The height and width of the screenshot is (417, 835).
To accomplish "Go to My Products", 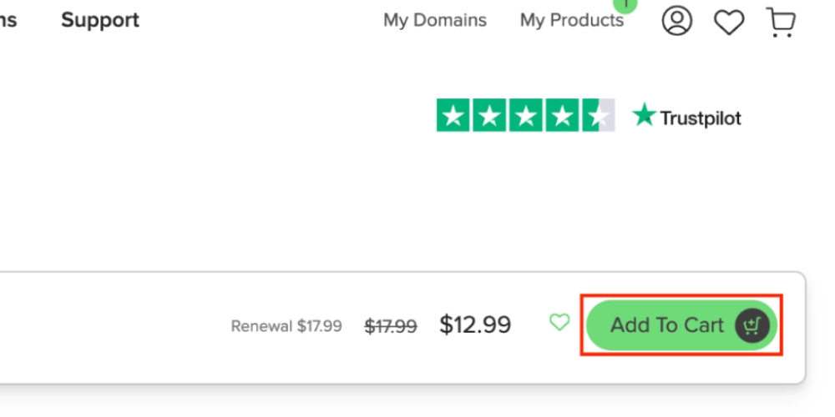I will coord(572,21).
